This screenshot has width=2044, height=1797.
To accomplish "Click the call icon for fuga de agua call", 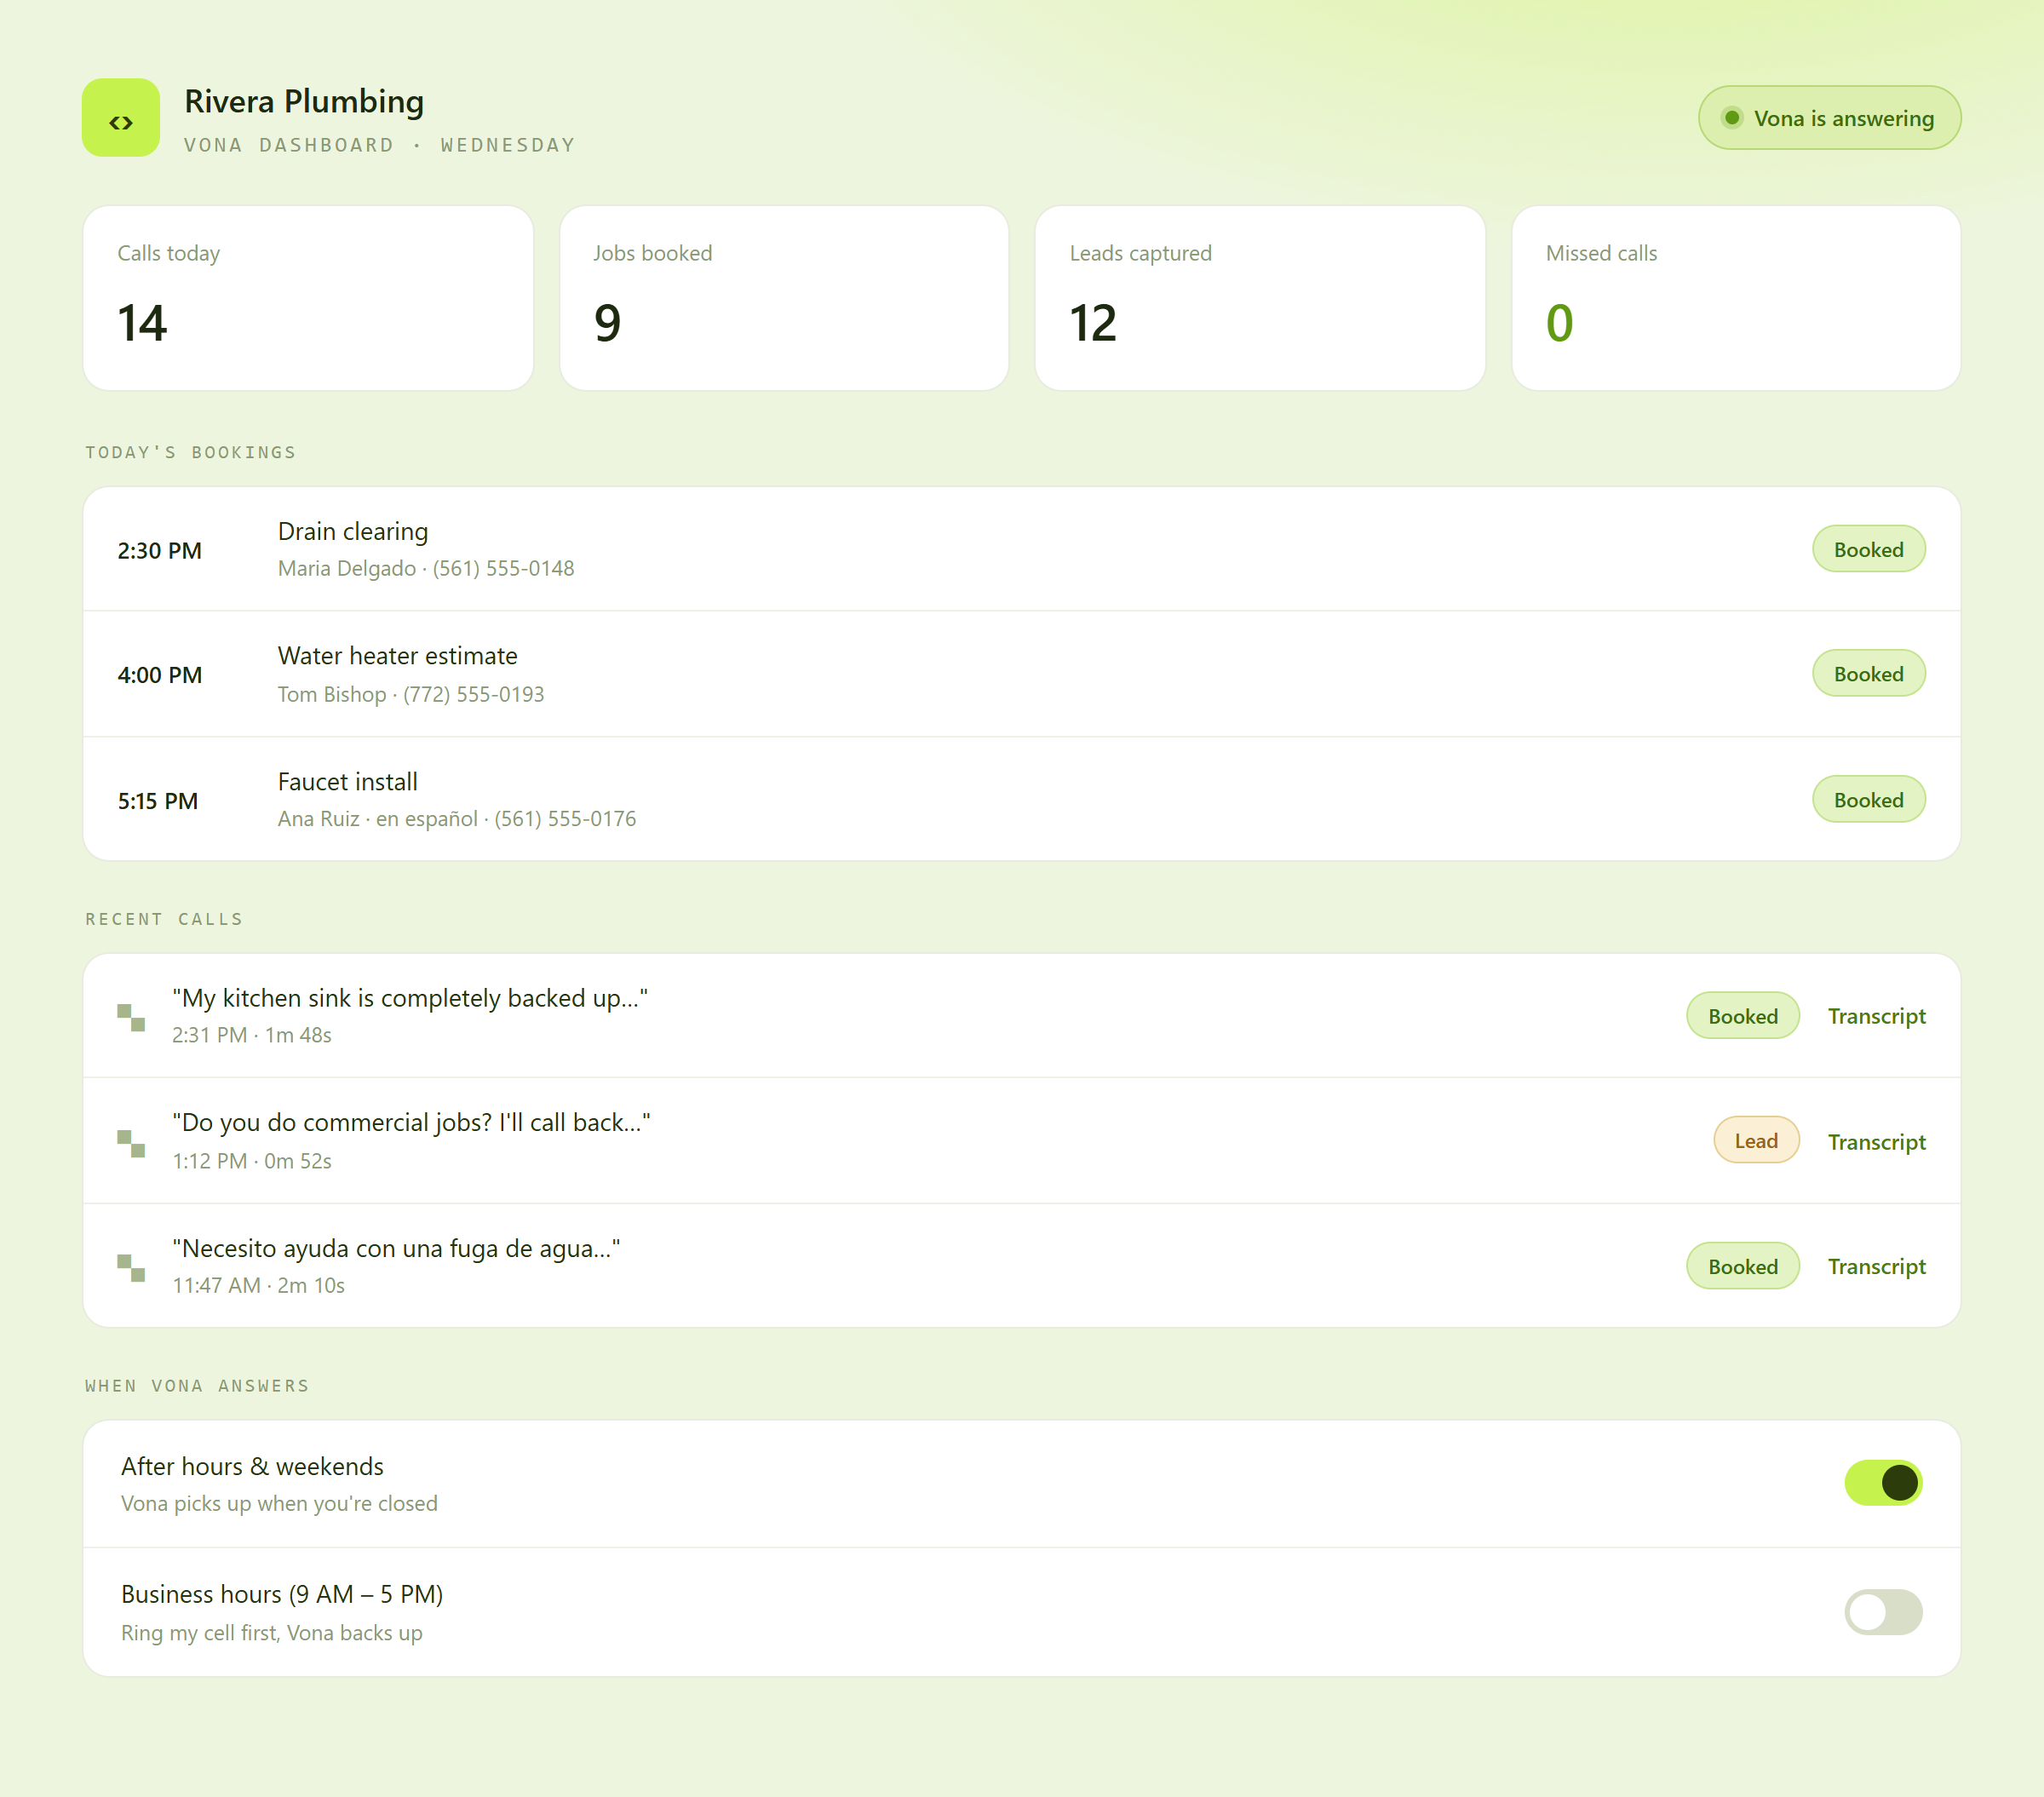I will pos(131,1267).
